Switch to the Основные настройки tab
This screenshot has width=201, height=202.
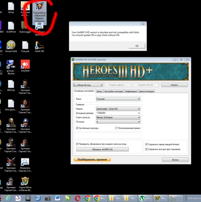point(84,91)
